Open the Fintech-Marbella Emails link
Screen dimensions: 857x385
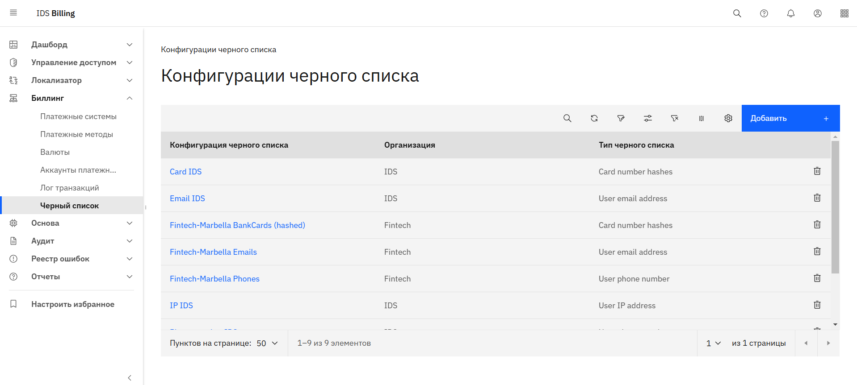[213, 252]
